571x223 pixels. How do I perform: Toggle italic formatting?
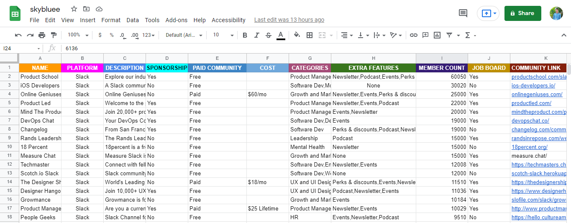pyautogui.click(x=257, y=35)
